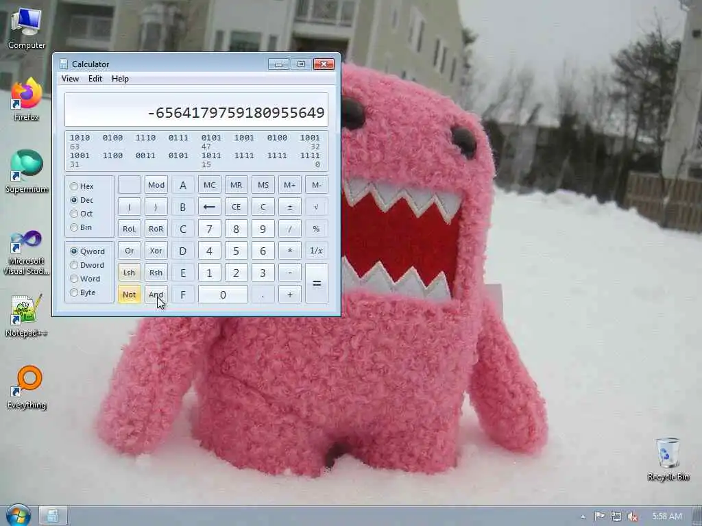Click the And bitwise button

(156, 295)
